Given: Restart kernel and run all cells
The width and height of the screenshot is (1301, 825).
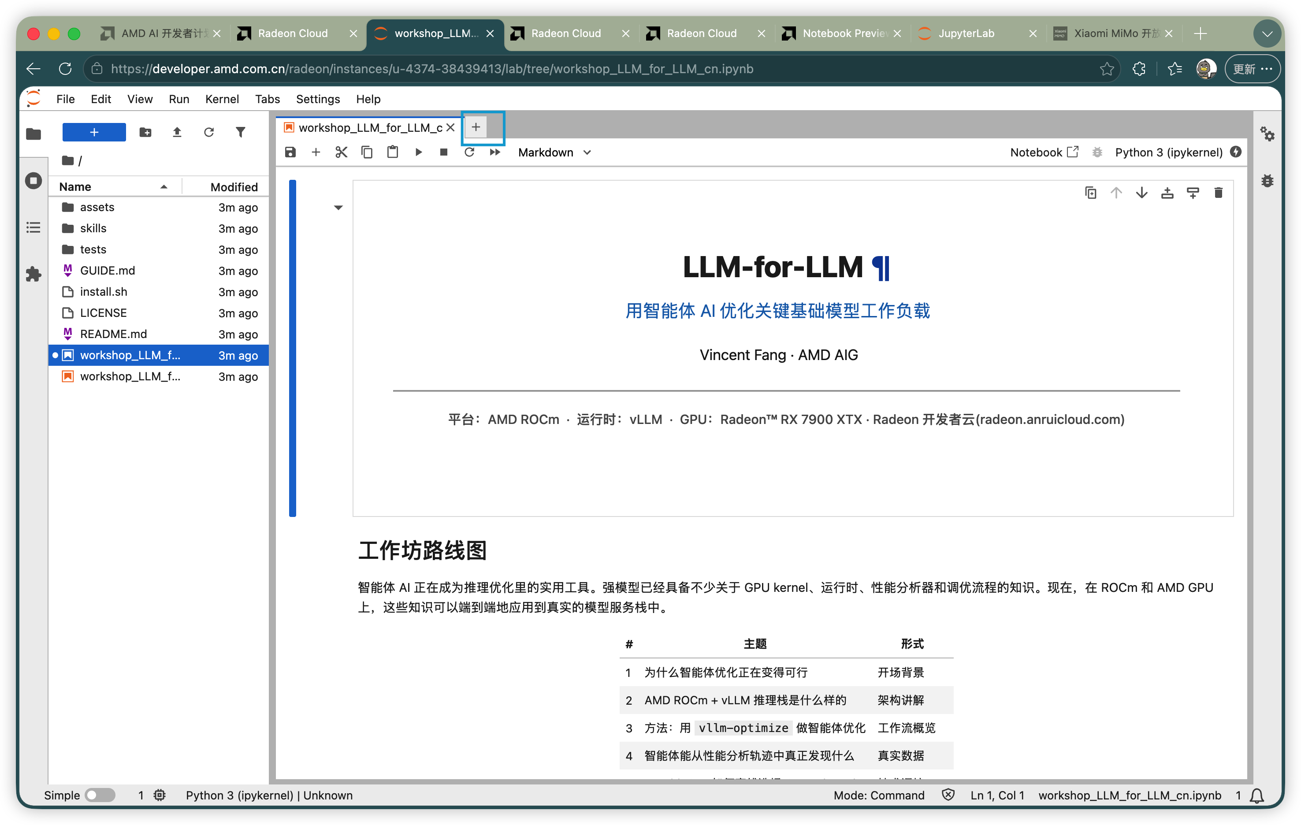Looking at the screenshot, I should click(495, 152).
